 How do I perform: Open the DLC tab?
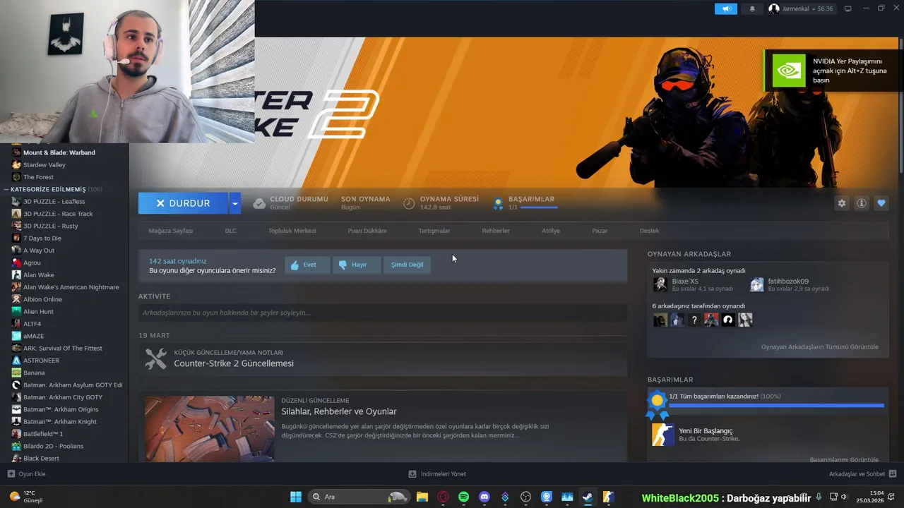tap(231, 231)
